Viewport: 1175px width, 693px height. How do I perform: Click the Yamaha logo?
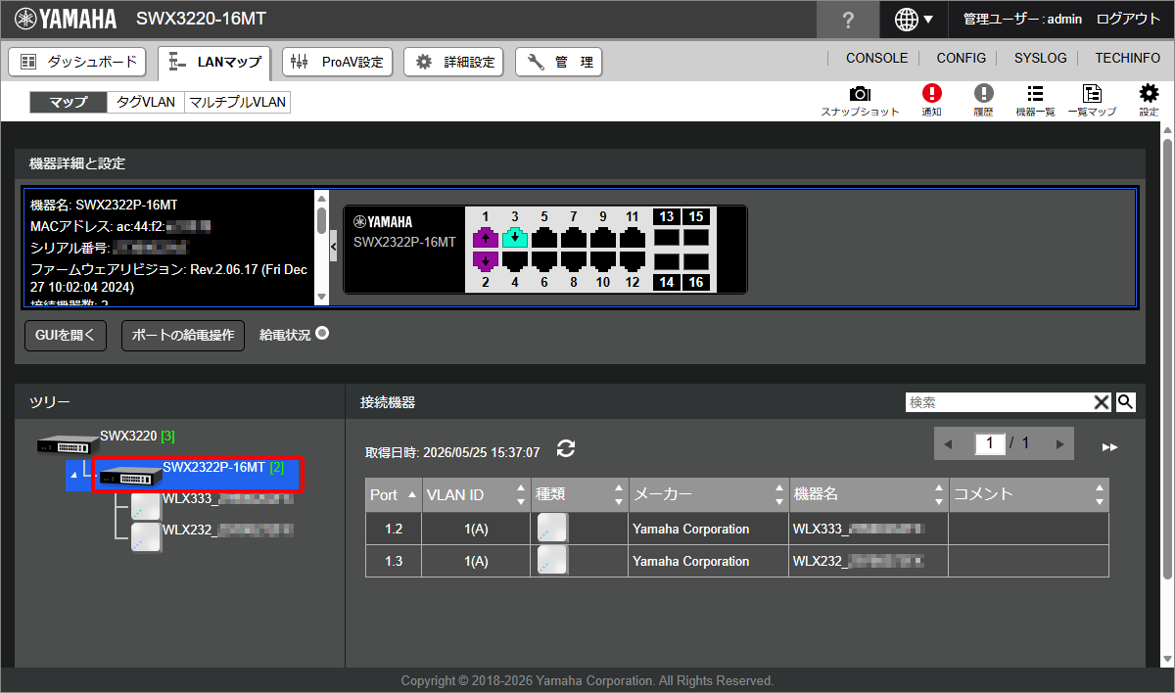tap(66, 19)
